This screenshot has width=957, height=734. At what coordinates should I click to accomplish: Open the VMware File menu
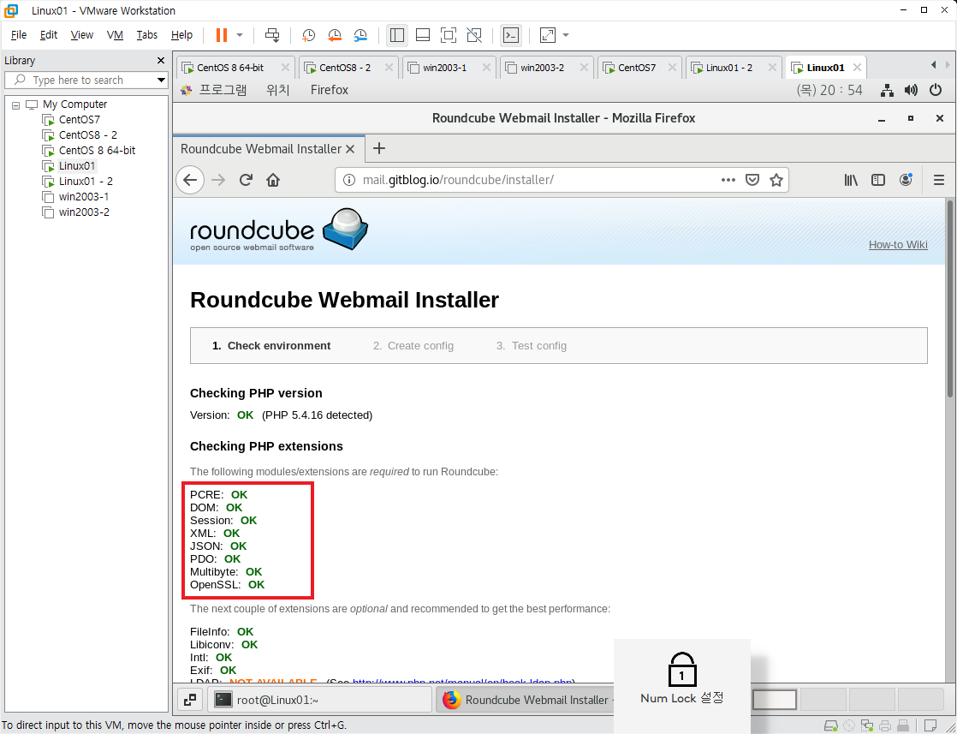point(19,35)
